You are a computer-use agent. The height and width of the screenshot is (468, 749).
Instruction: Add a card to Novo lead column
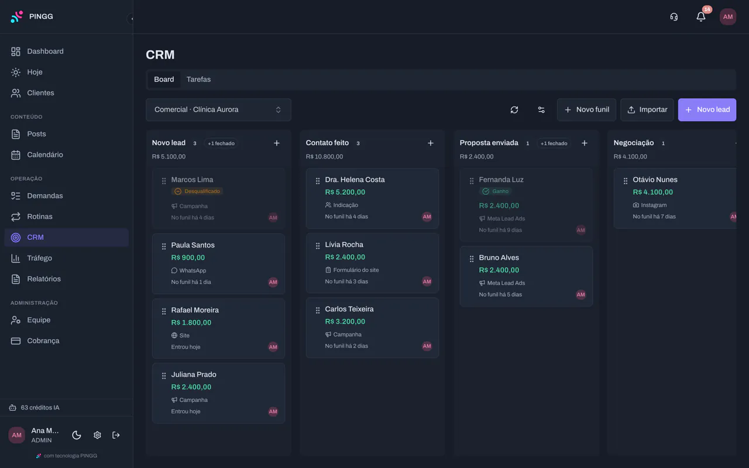[x=277, y=143]
